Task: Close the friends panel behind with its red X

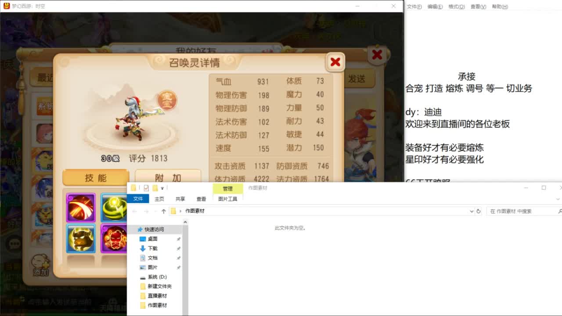Action: pyautogui.click(x=377, y=55)
